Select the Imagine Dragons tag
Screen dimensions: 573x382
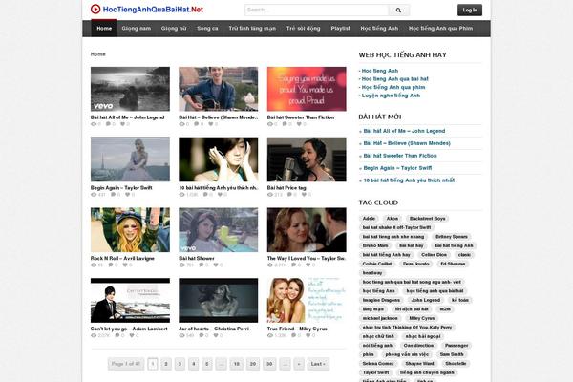(x=381, y=300)
